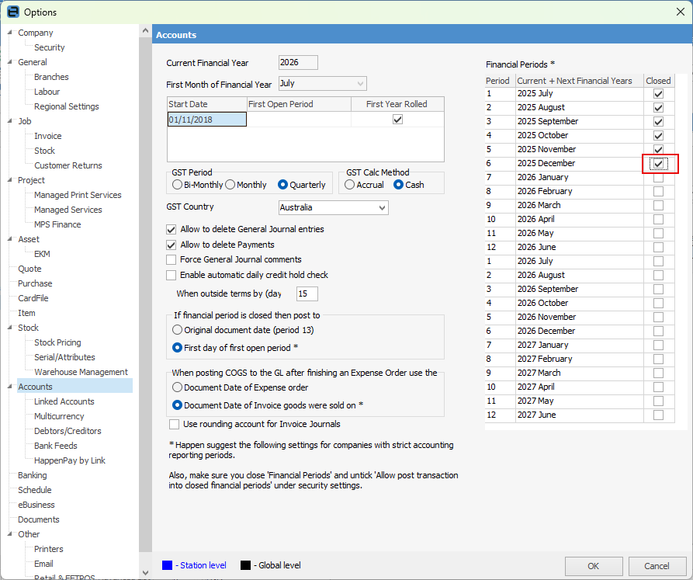The image size is (693, 580).
Task: Click the Cancel button
Action: point(657,566)
